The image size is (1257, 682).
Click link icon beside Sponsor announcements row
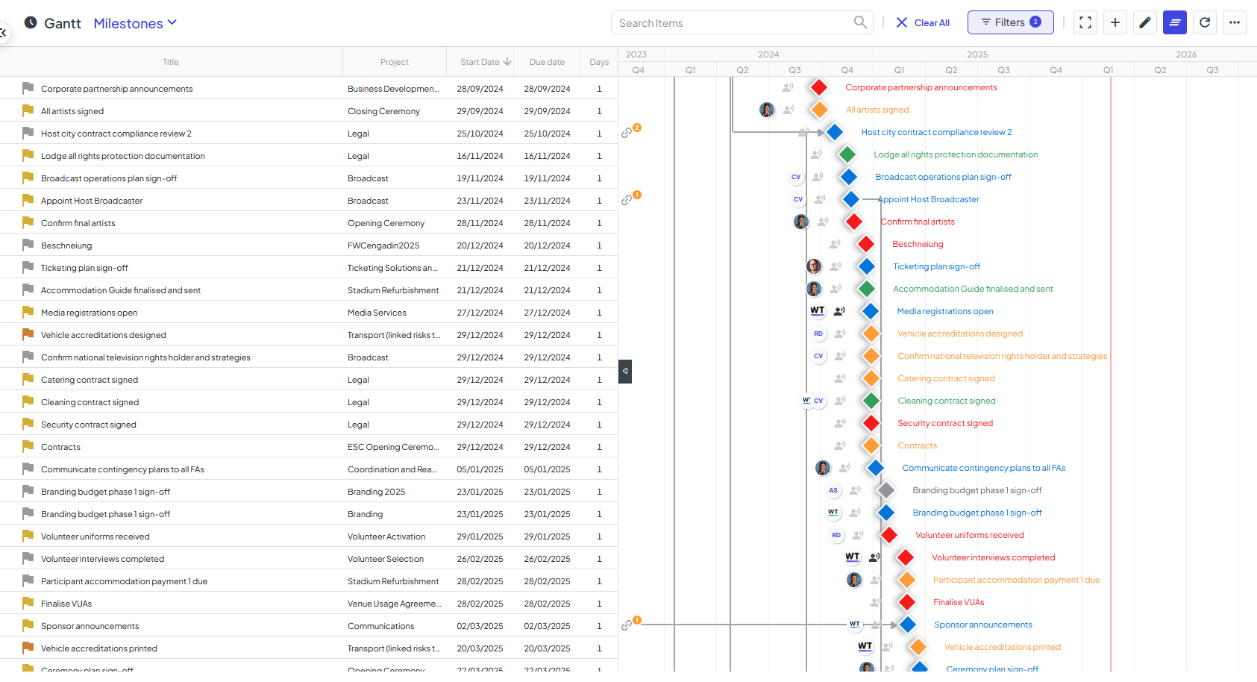[x=627, y=625]
